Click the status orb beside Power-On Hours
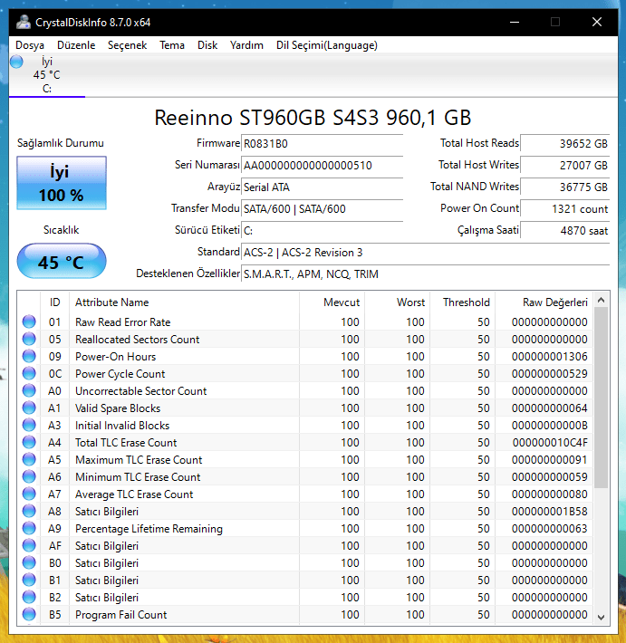Viewport: 626px width, 643px height. click(29, 357)
